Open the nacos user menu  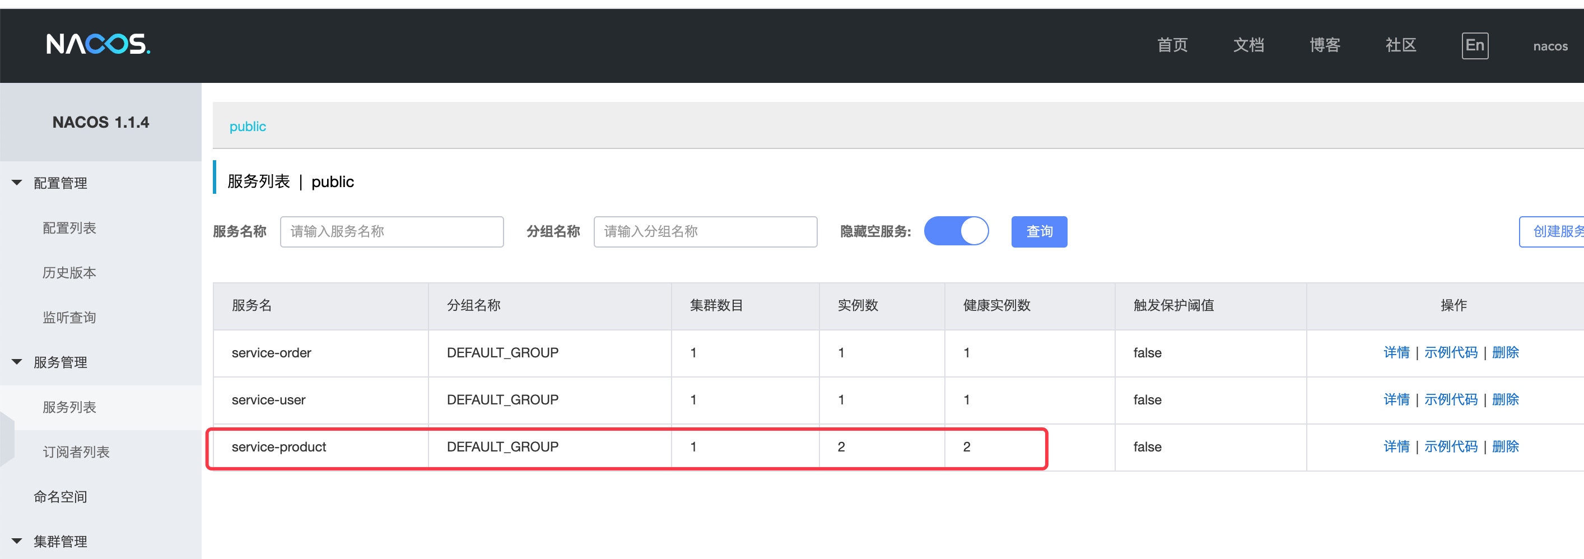pos(1550,46)
